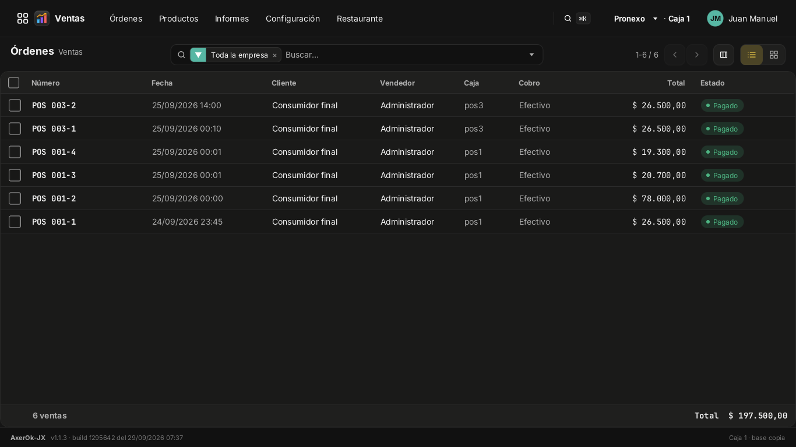Select the checkbox for POS 001-4
Image resolution: width=796 pixels, height=447 pixels.
[15, 152]
